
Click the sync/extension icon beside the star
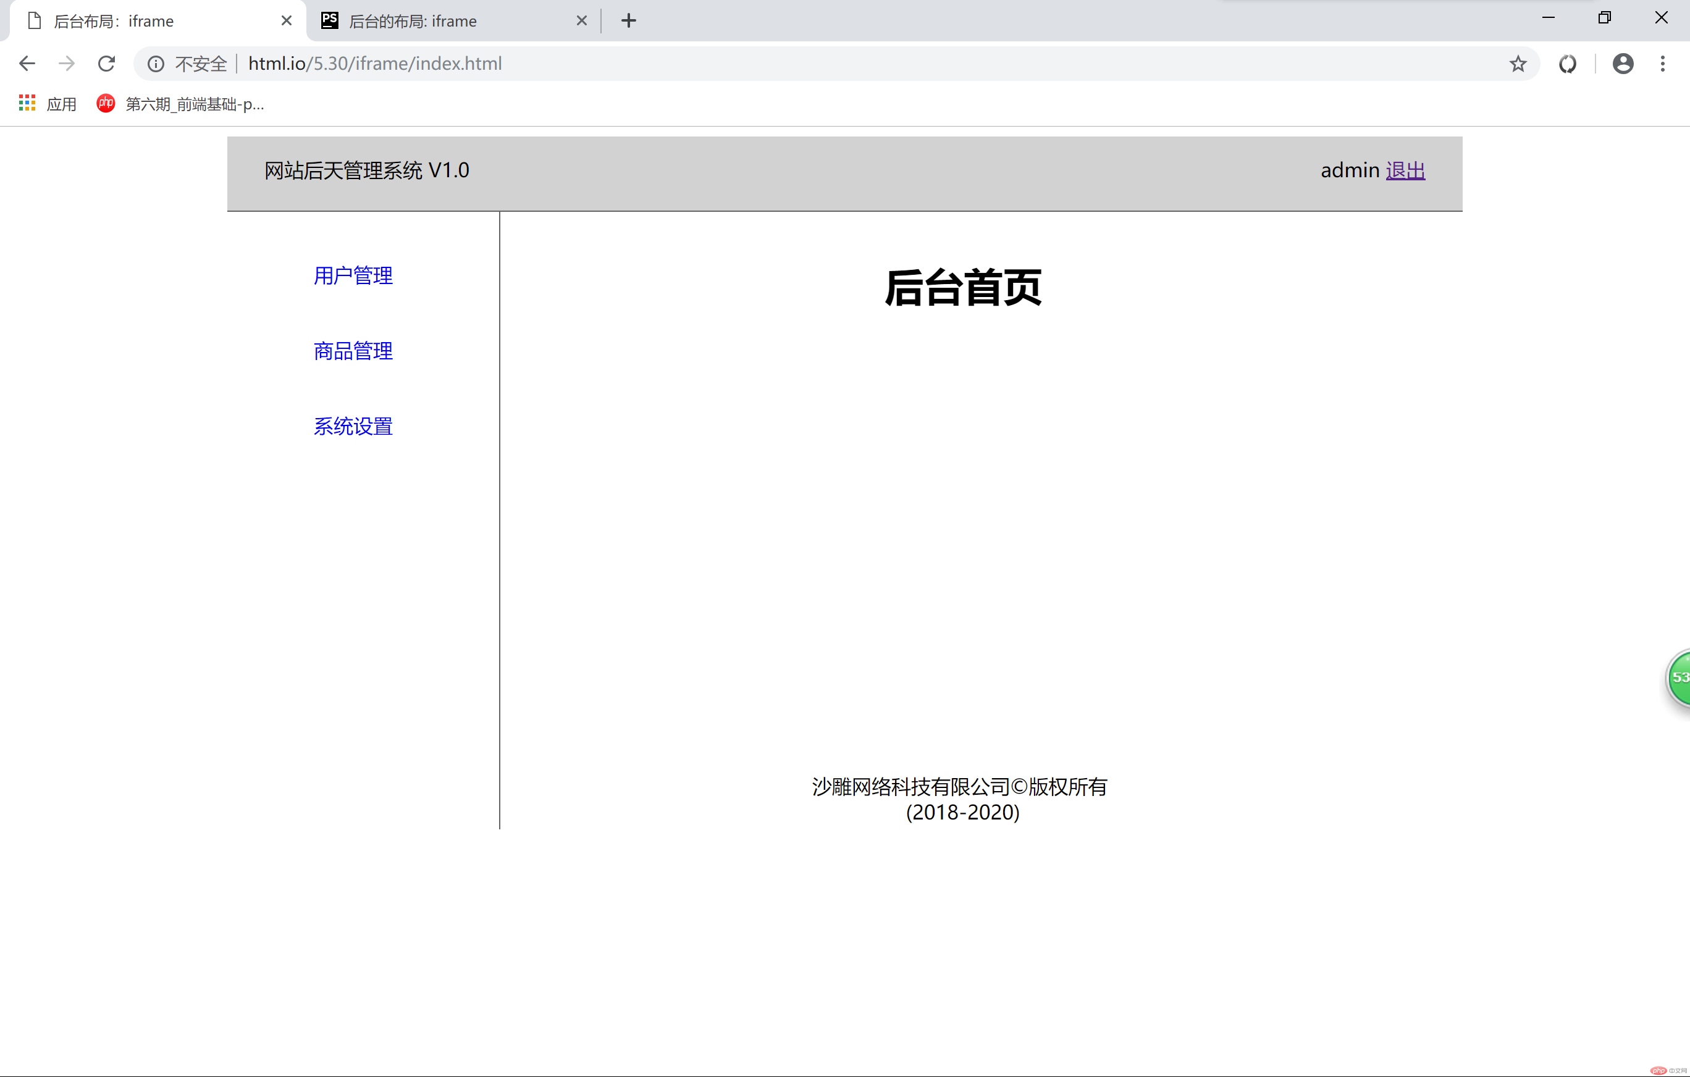[1567, 63]
